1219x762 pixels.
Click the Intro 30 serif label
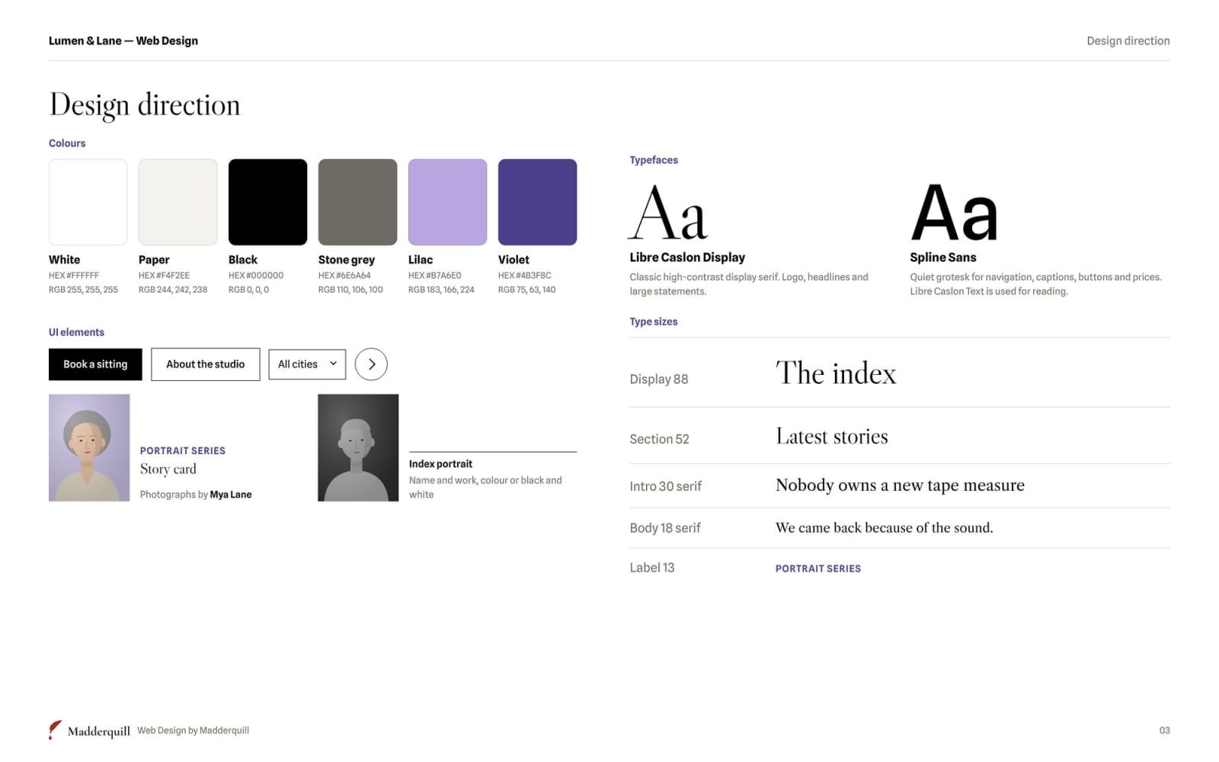click(x=665, y=487)
